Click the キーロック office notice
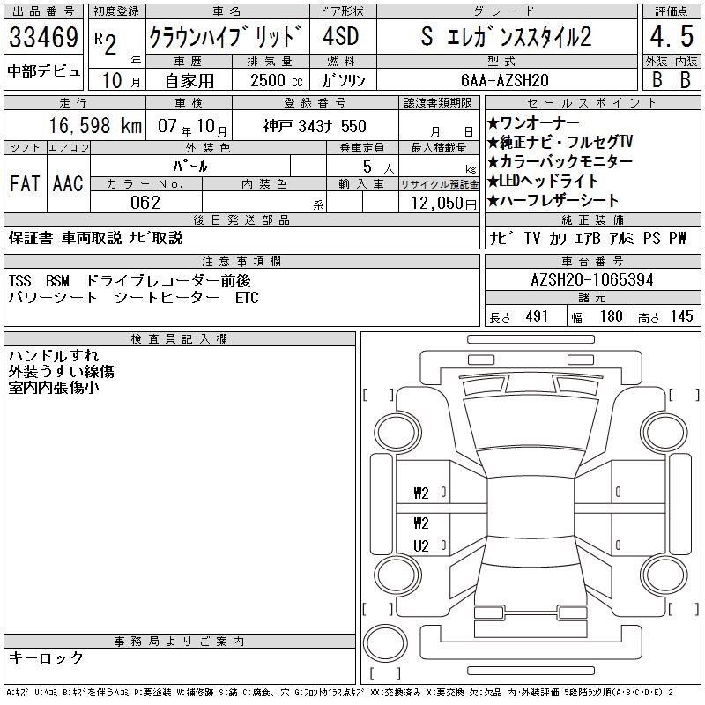 [46, 657]
